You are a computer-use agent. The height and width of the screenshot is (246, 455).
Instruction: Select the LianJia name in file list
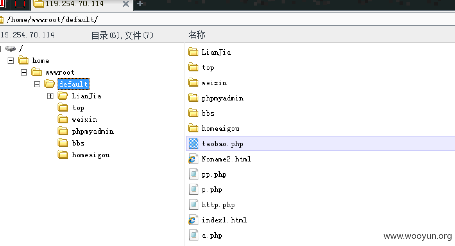coord(216,52)
